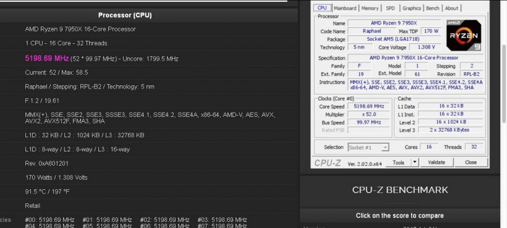Click the magenta 5198.69 MHz frequency text

click(47, 58)
